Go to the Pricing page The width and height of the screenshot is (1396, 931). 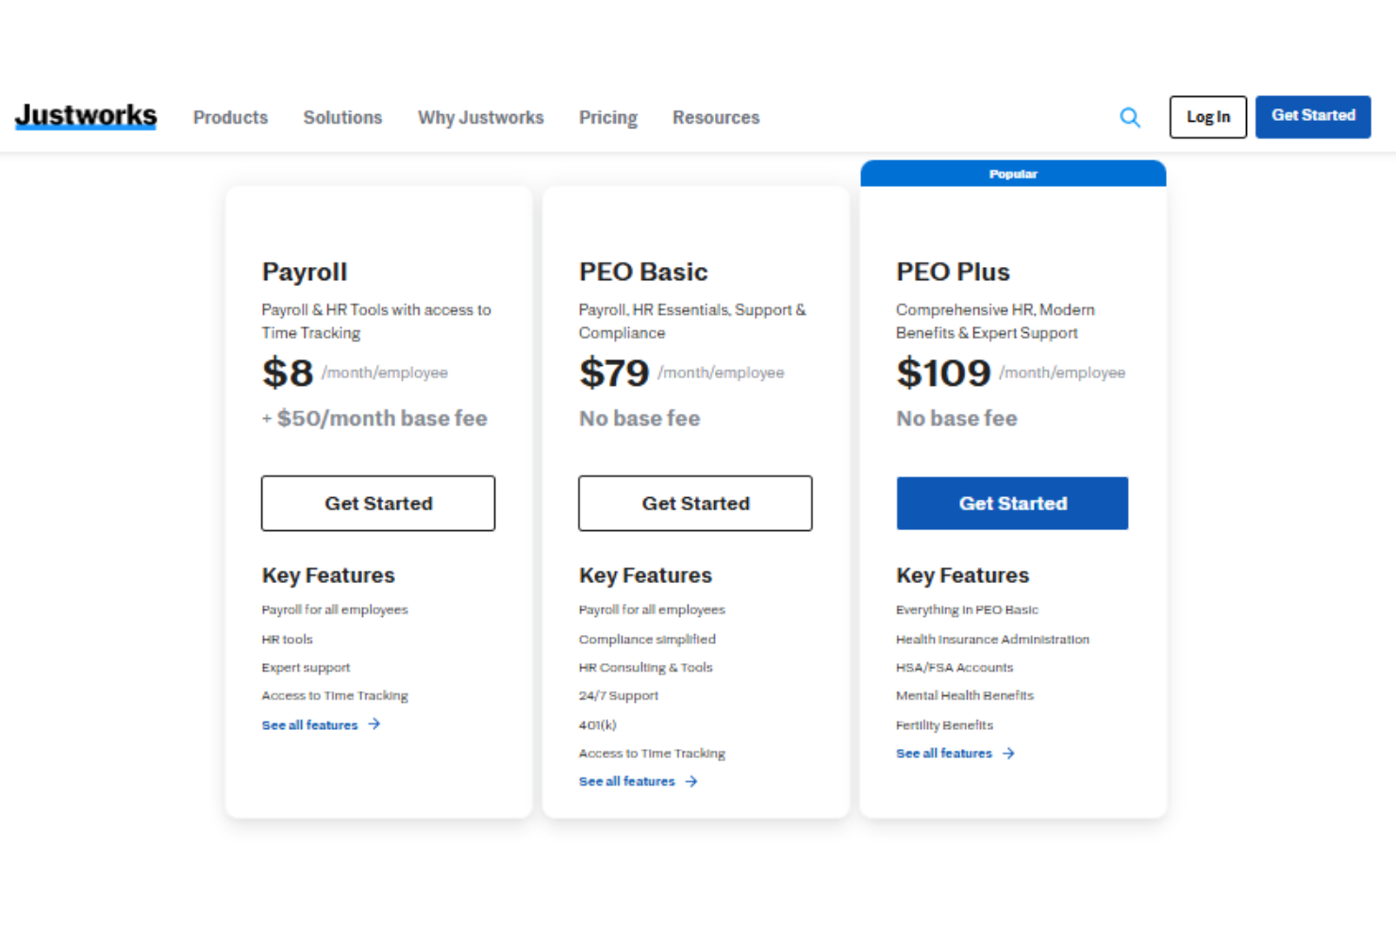[608, 117]
